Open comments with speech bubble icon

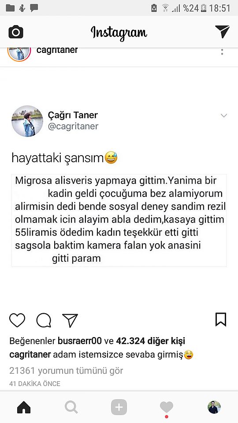point(44,320)
